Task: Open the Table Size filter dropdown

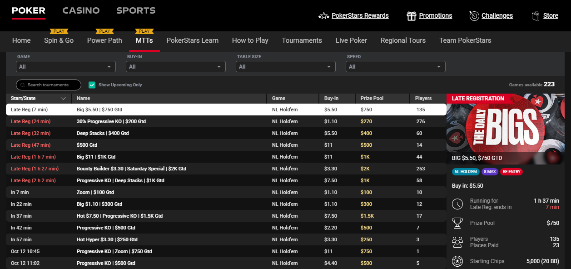Action: click(x=286, y=67)
